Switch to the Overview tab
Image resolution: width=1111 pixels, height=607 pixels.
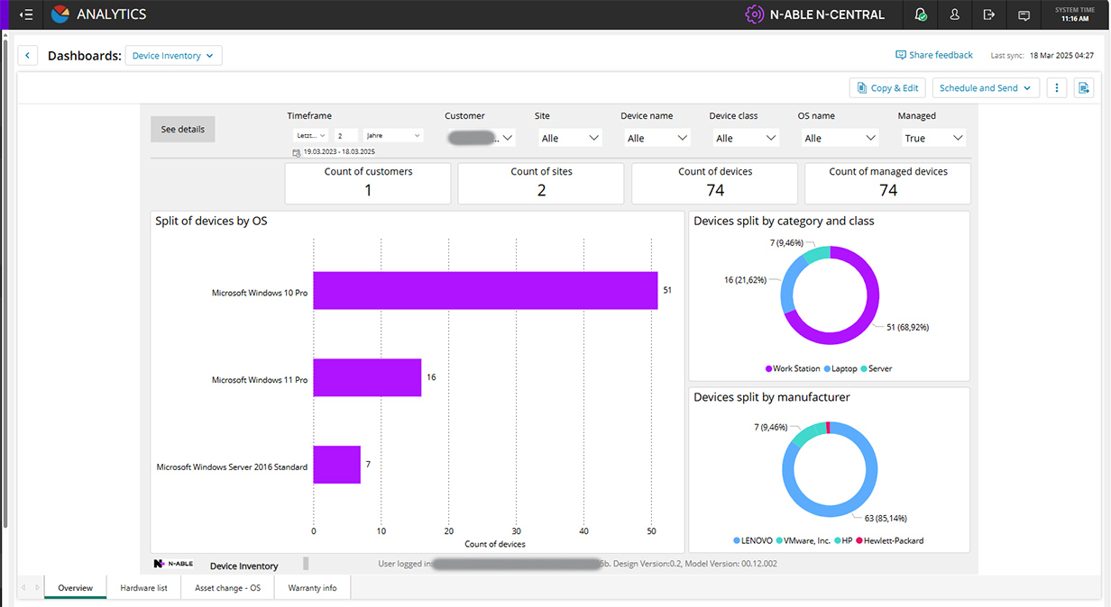coord(75,588)
